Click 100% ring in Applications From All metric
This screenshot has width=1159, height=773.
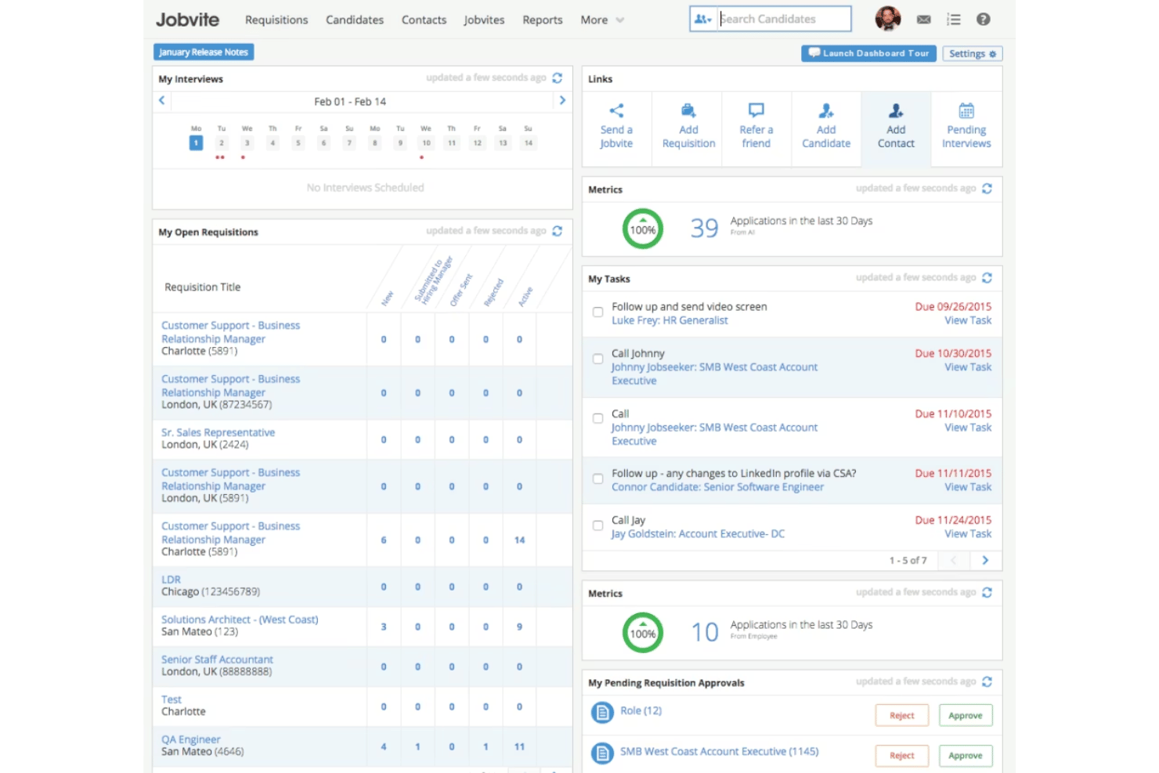coord(643,229)
